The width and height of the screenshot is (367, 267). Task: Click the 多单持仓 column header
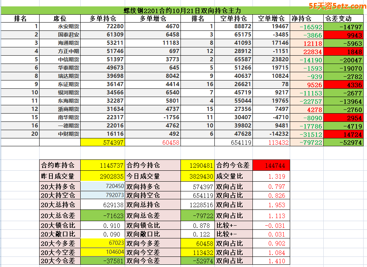tap(103, 18)
